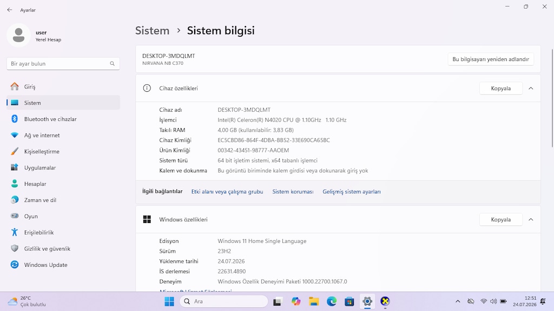Click Sistem in the breadcrumb

[x=152, y=30]
